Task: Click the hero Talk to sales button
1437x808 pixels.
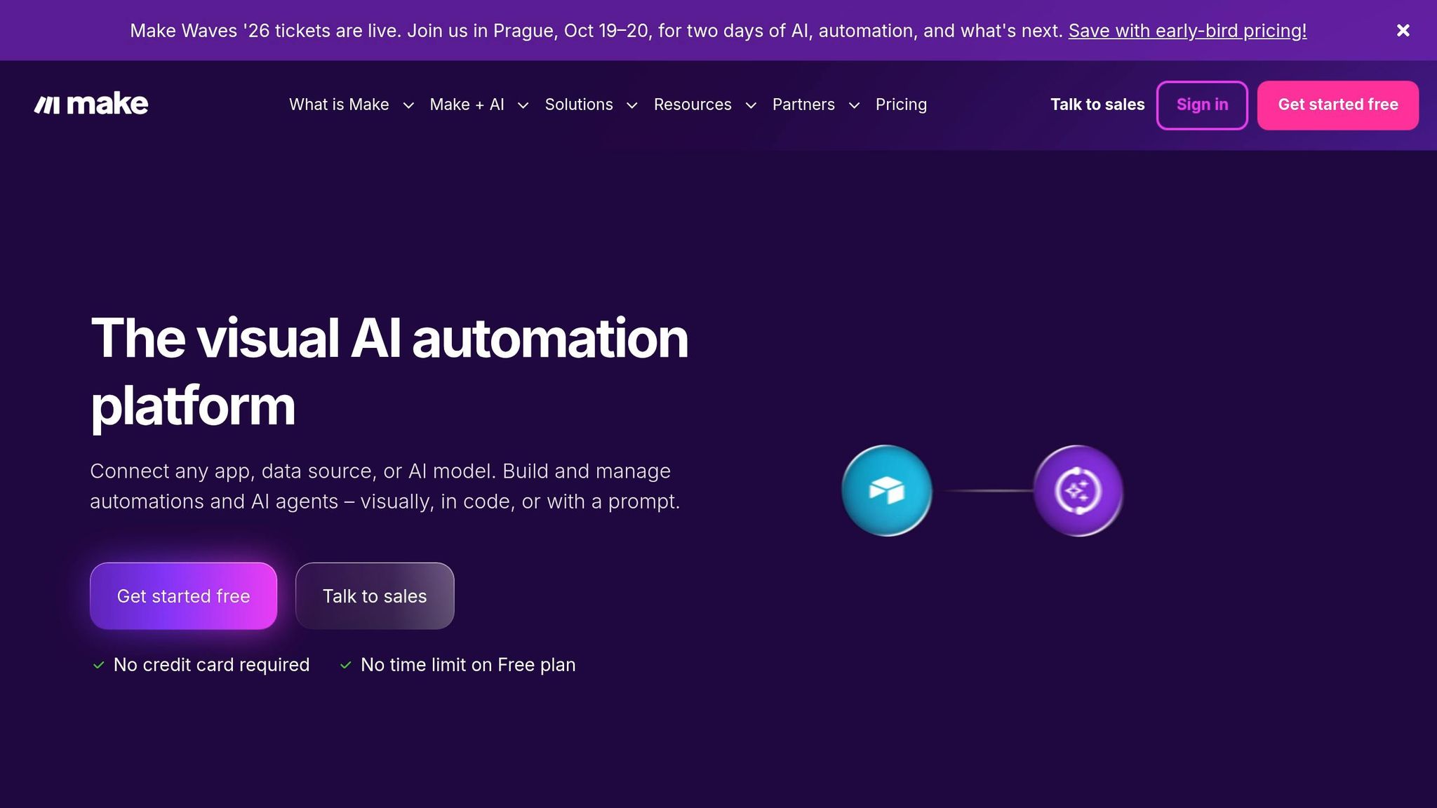Action: 375,596
